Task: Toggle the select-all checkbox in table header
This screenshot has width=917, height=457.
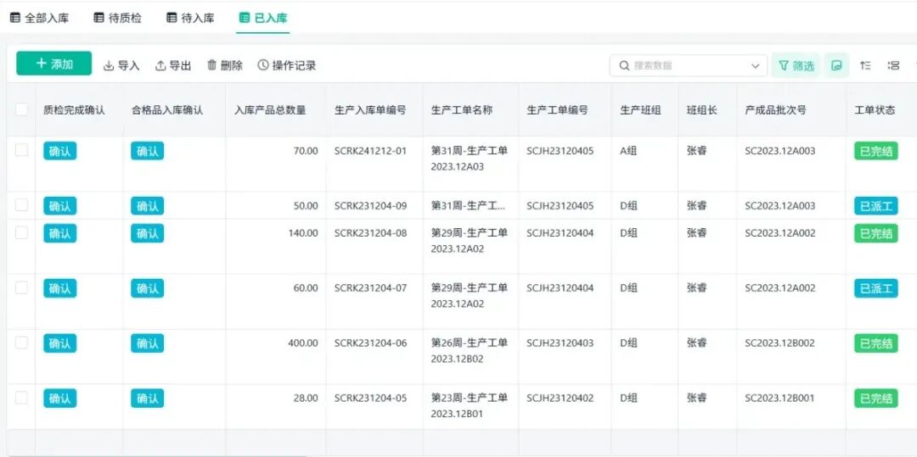Action: pos(21,109)
